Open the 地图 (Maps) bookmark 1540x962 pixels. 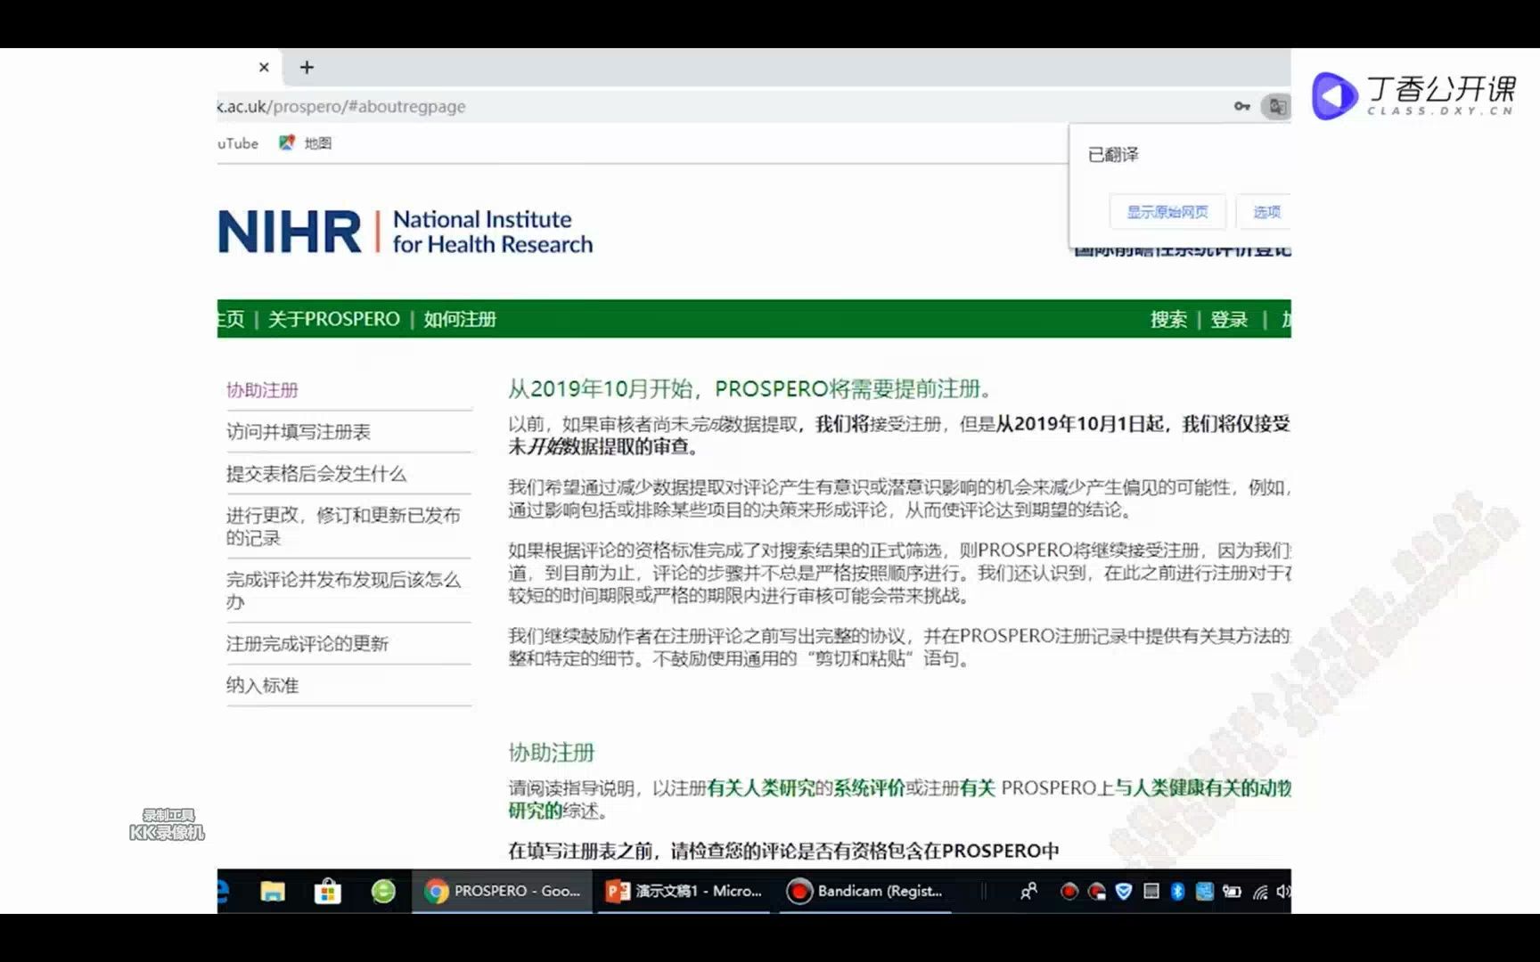click(306, 143)
